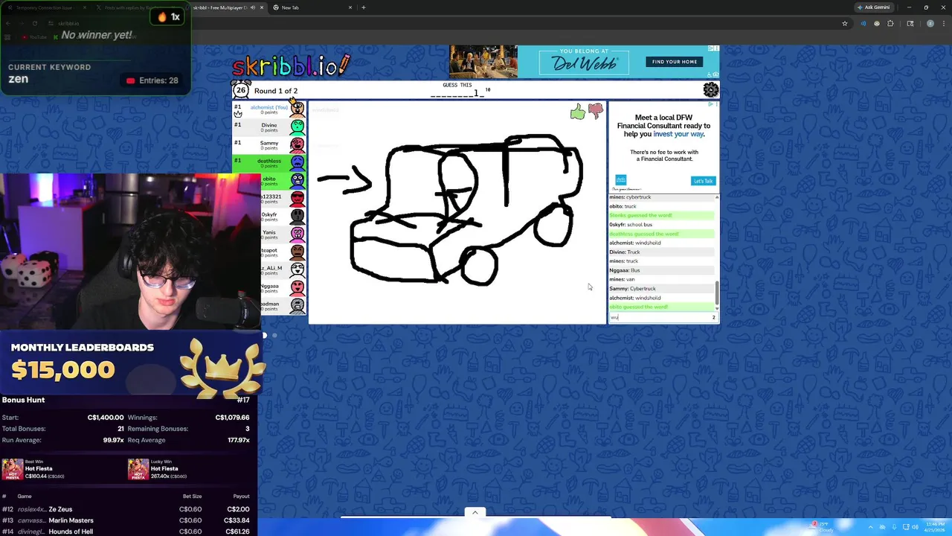Click the round timer clock
The height and width of the screenshot is (536, 952).
240,90
